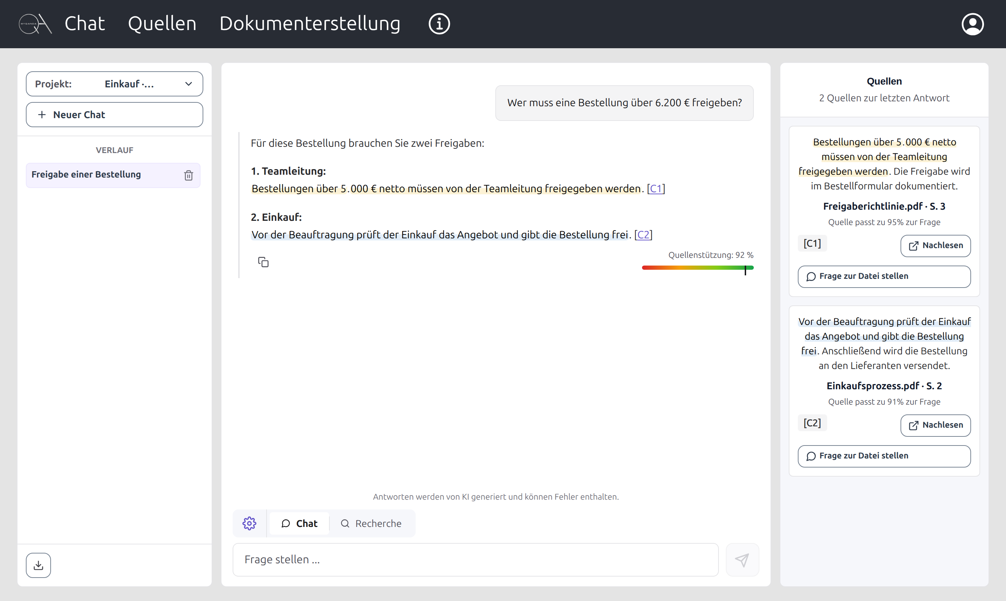Viewport: 1006px width, 601px height.
Task: Open the Chat navigation item
Action: [85, 23]
